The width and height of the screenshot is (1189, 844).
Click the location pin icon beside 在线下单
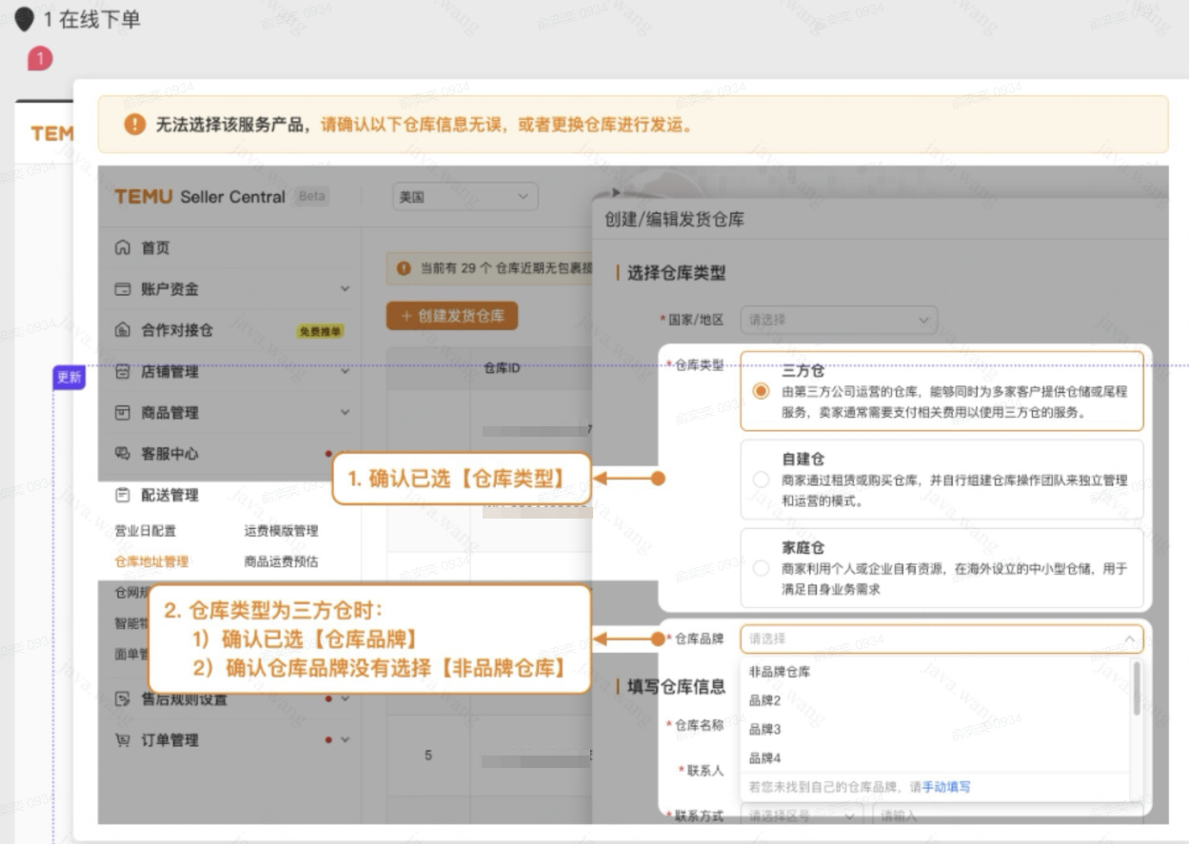(24, 20)
